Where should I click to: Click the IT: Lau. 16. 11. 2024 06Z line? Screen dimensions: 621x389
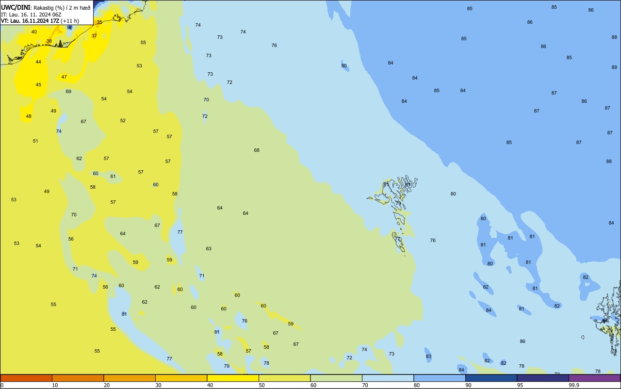pos(31,14)
